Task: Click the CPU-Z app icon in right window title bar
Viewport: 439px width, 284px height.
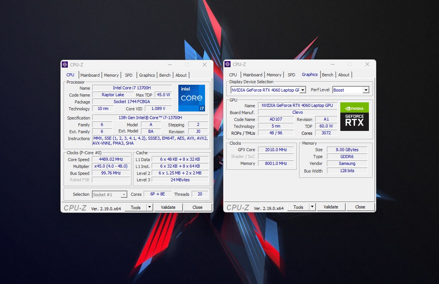Action: coord(228,64)
